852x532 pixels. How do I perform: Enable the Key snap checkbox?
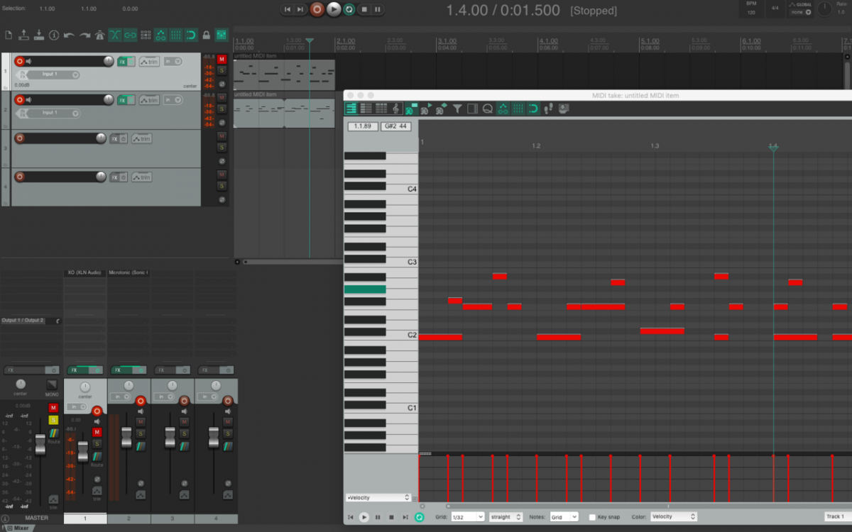tap(592, 517)
